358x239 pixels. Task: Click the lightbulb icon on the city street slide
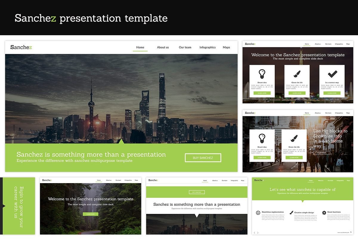coord(262,138)
